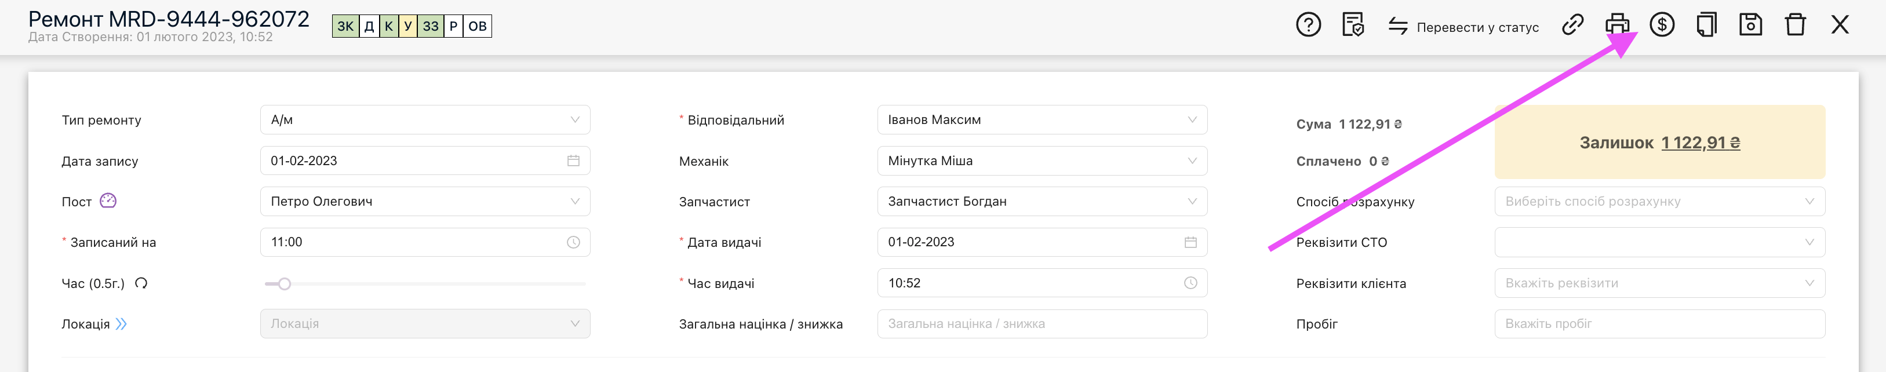The width and height of the screenshot is (1886, 372).
Task: Open the post workload gauge icon
Action: click(x=108, y=200)
